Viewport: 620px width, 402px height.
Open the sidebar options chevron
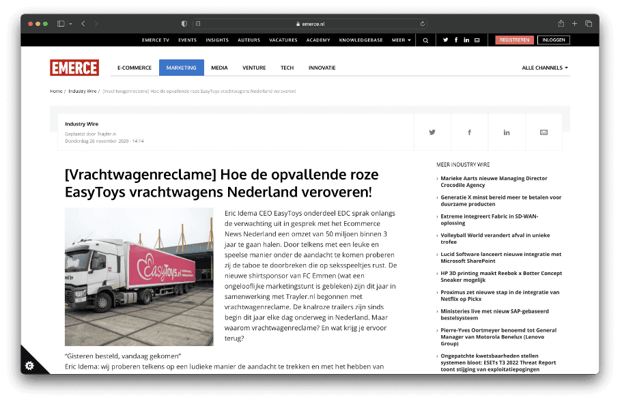(70, 24)
